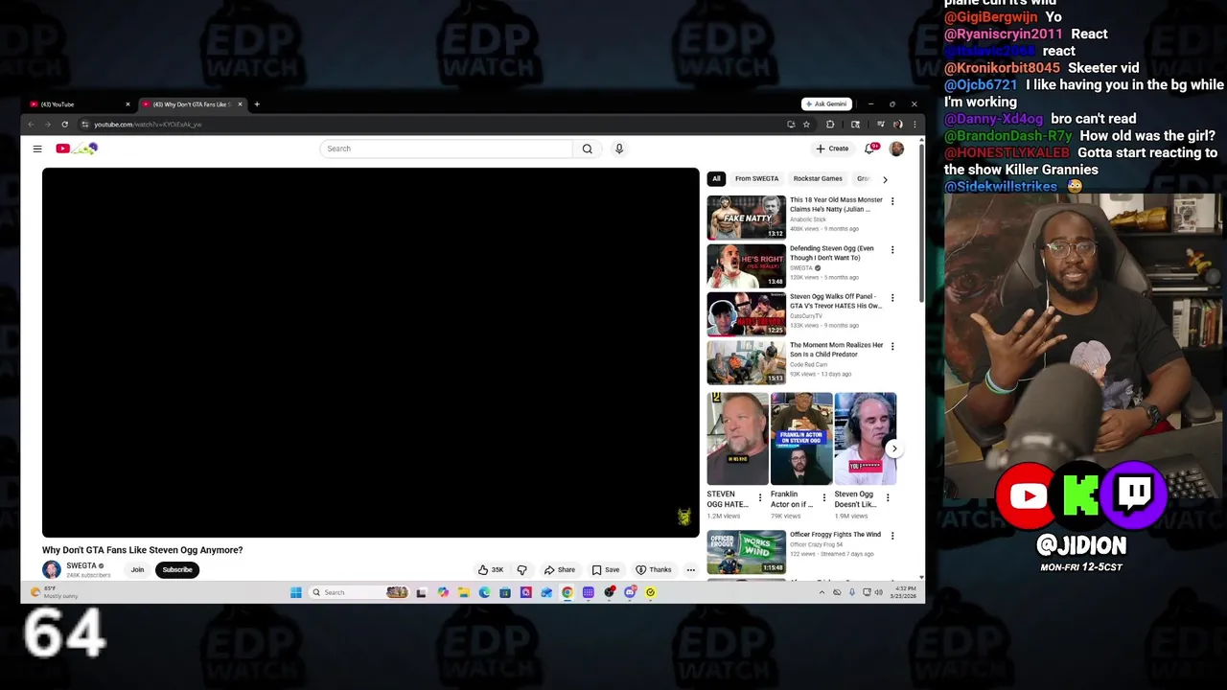
Task: Dislike the video with thumbs-down
Action: pyautogui.click(x=522, y=569)
